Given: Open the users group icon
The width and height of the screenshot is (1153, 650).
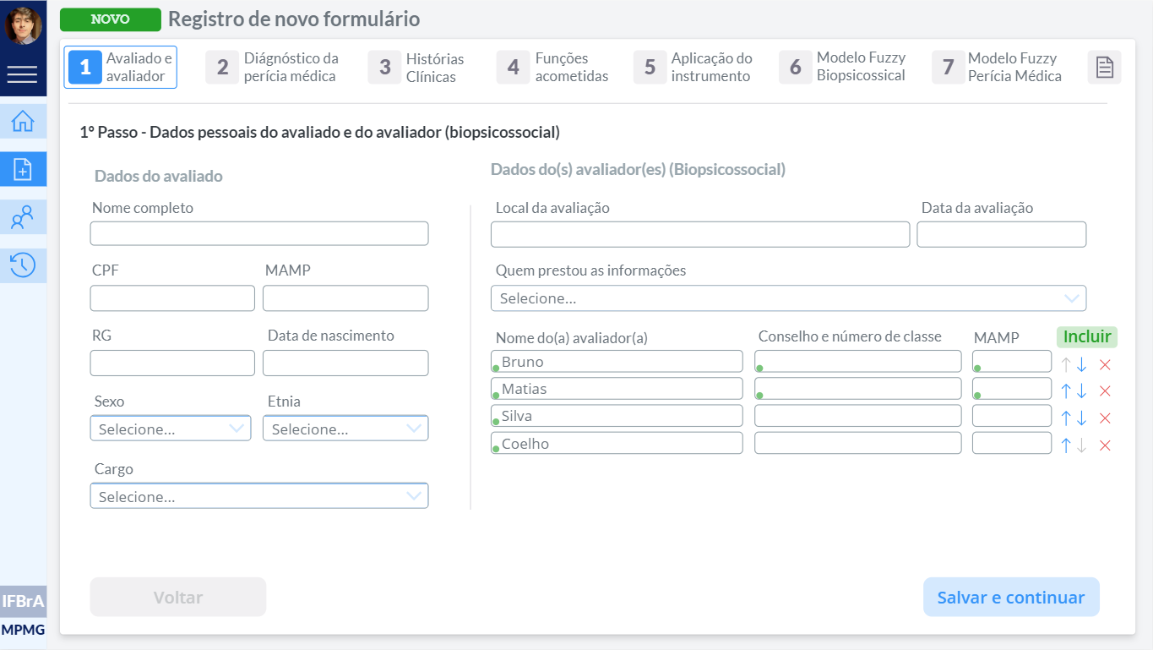Looking at the screenshot, I should pyautogui.click(x=23, y=217).
